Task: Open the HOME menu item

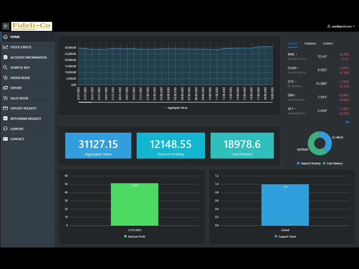Action: 28,37
